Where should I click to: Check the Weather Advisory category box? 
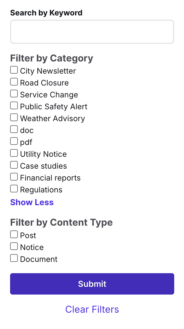(x=14, y=117)
